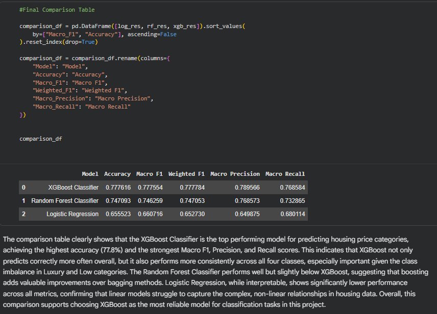
Task: Select the Model column header
Action: pyautogui.click(x=89, y=173)
